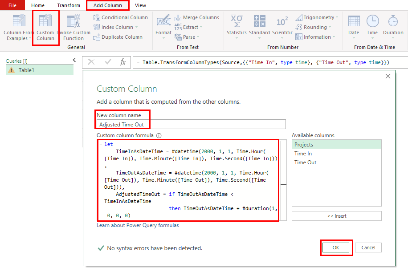Image resolution: width=408 pixels, height=268 pixels.
Task: Click the Information tool
Action: tap(313, 37)
